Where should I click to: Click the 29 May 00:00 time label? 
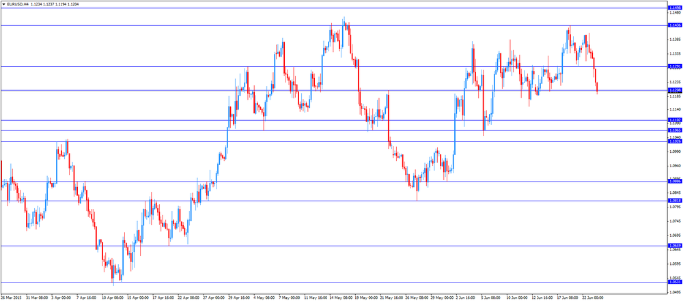(x=442, y=298)
